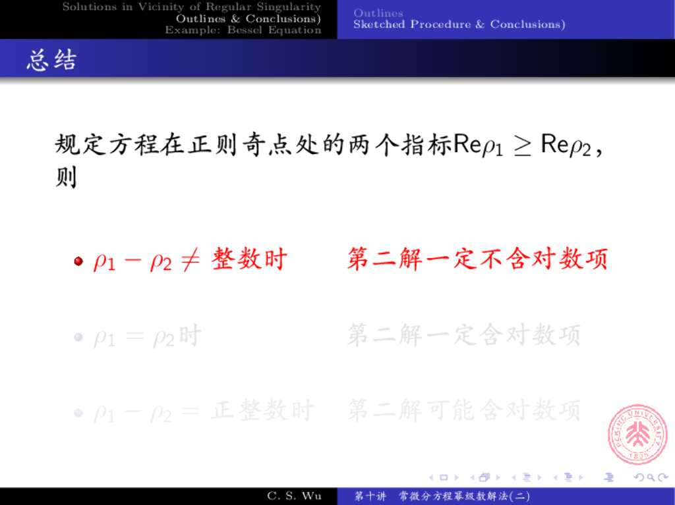This screenshot has width=675, height=505.
Task: Select the 'Outlines' subsection link
Action: point(378,13)
